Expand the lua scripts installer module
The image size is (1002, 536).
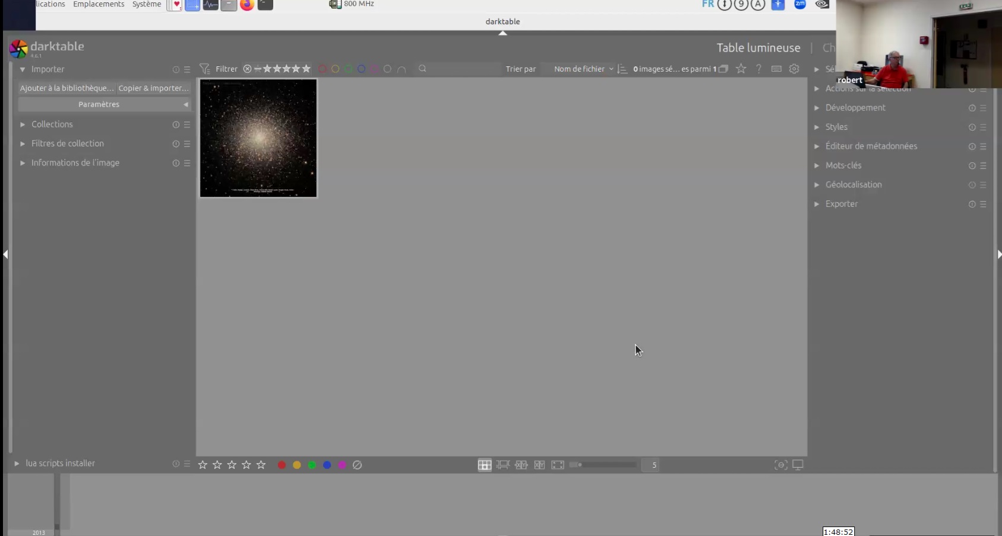click(17, 464)
